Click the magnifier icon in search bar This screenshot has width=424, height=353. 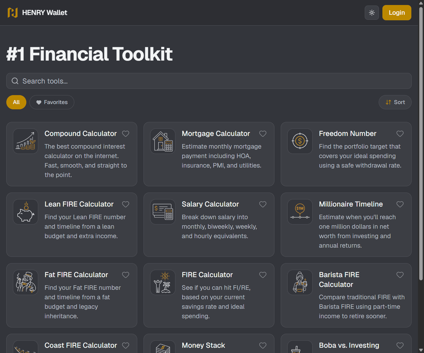[x=15, y=81]
